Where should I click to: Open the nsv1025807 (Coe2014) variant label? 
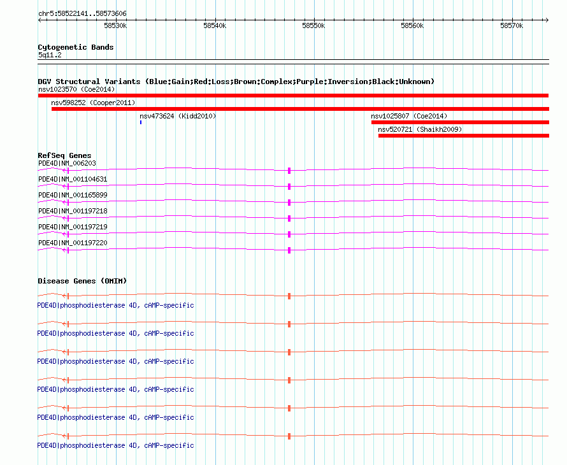click(x=409, y=116)
